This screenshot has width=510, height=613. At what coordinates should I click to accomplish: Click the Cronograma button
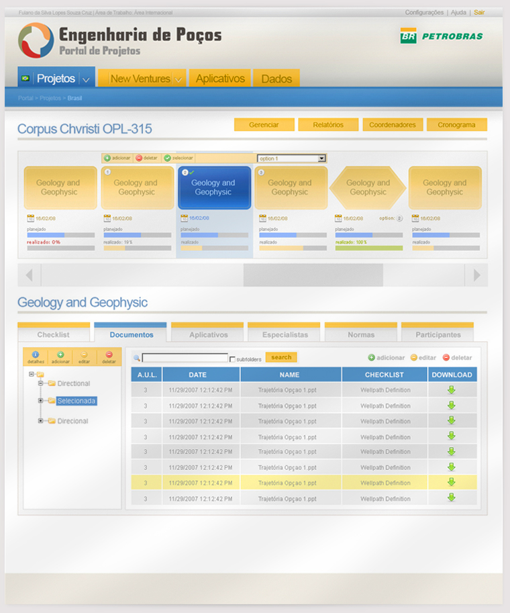(457, 125)
